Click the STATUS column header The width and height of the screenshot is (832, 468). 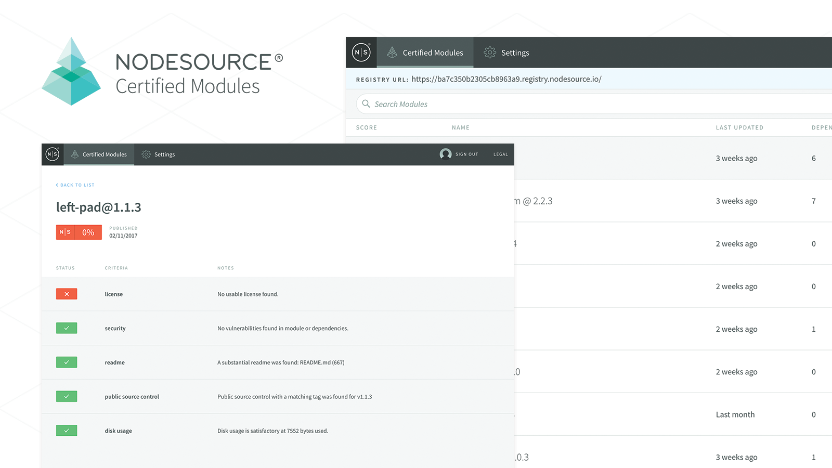pyautogui.click(x=66, y=268)
